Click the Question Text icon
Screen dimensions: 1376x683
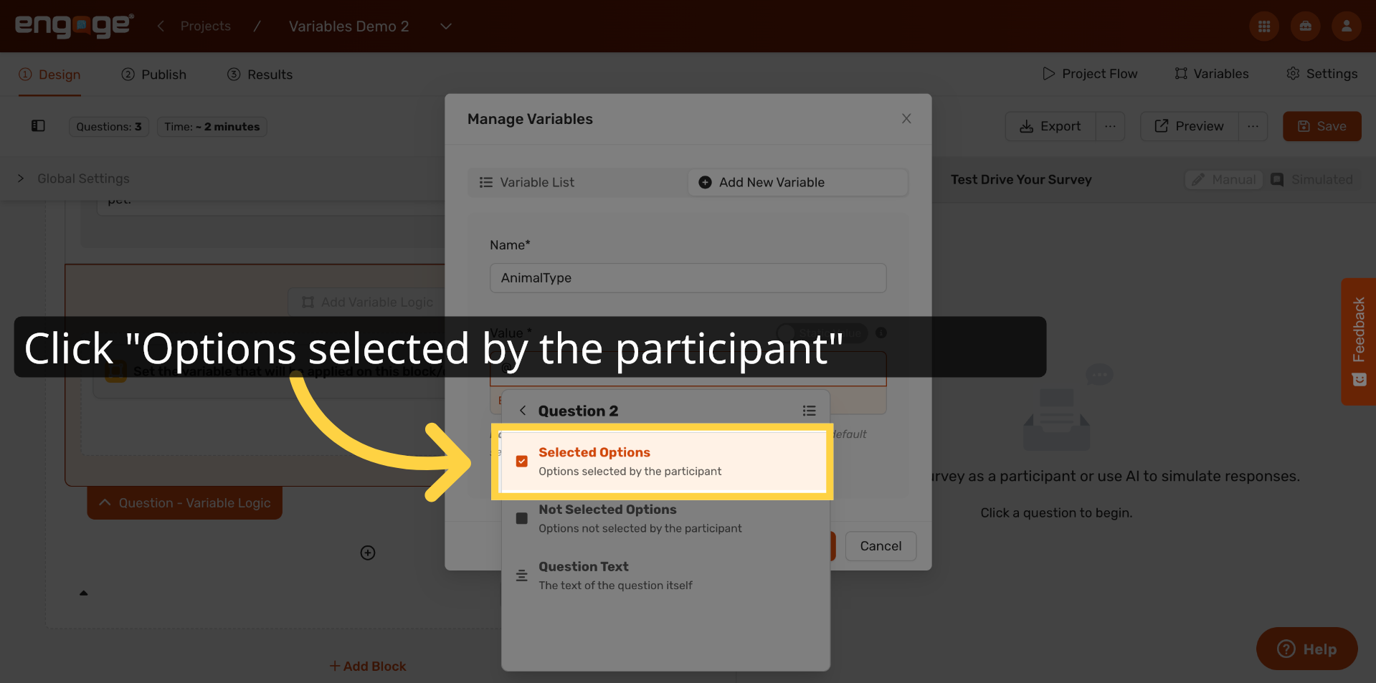click(x=522, y=575)
